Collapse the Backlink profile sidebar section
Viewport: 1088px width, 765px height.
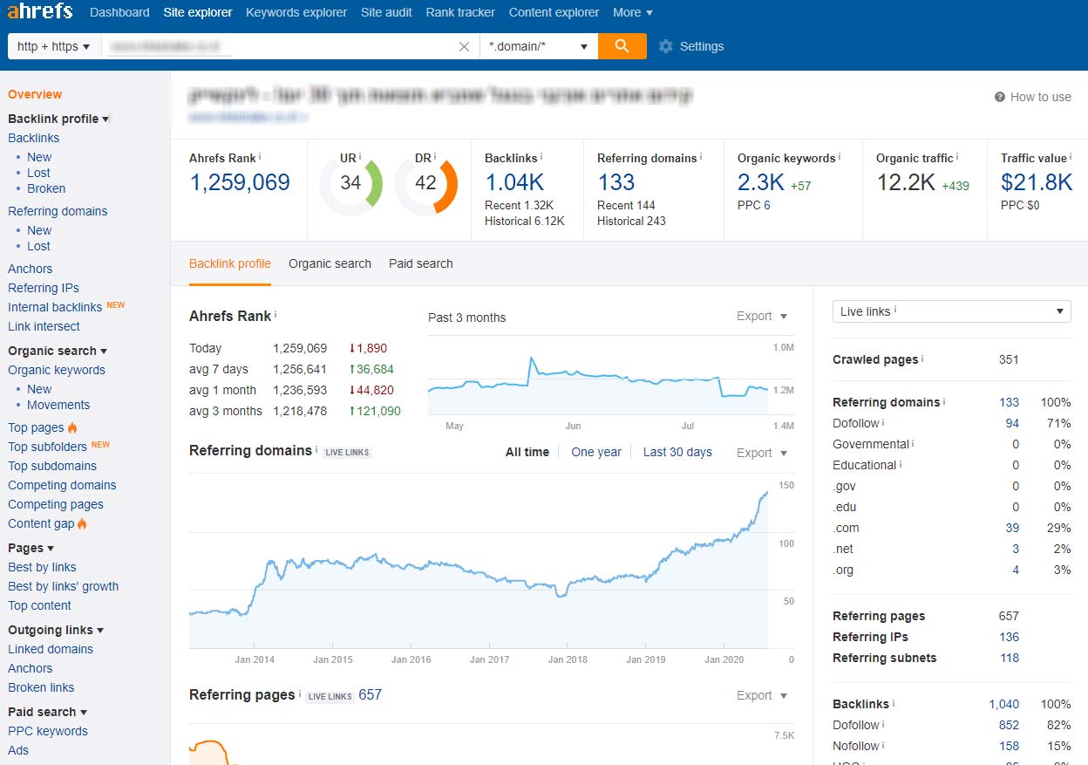tap(58, 119)
